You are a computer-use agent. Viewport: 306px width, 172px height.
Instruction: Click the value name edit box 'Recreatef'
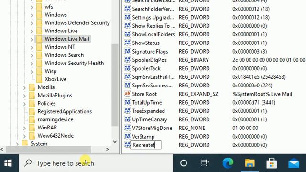[x=146, y=145]
